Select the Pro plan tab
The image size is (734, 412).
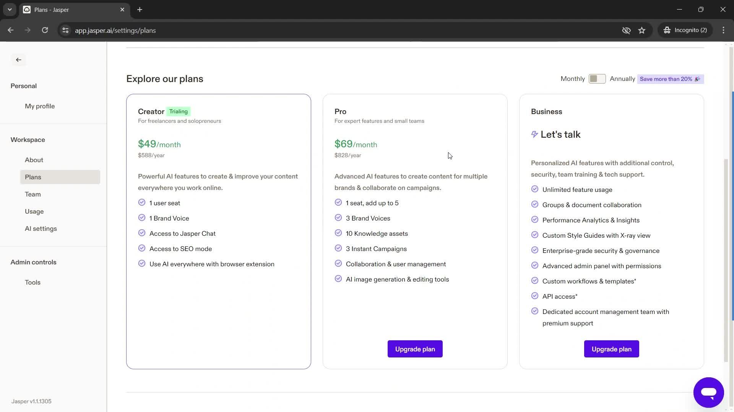coord(340,111)
